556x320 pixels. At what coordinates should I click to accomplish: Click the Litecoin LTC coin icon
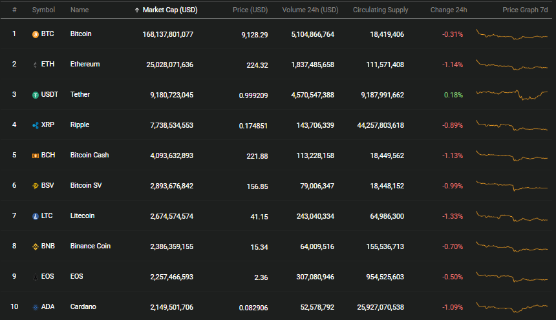[36, 216]
